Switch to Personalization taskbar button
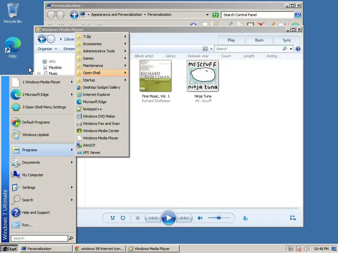 point(46,249)
